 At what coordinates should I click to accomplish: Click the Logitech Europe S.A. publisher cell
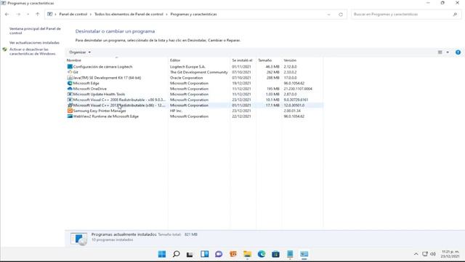187,66
